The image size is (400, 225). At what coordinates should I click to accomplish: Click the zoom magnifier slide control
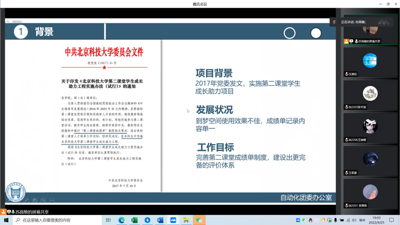[43, 200]
